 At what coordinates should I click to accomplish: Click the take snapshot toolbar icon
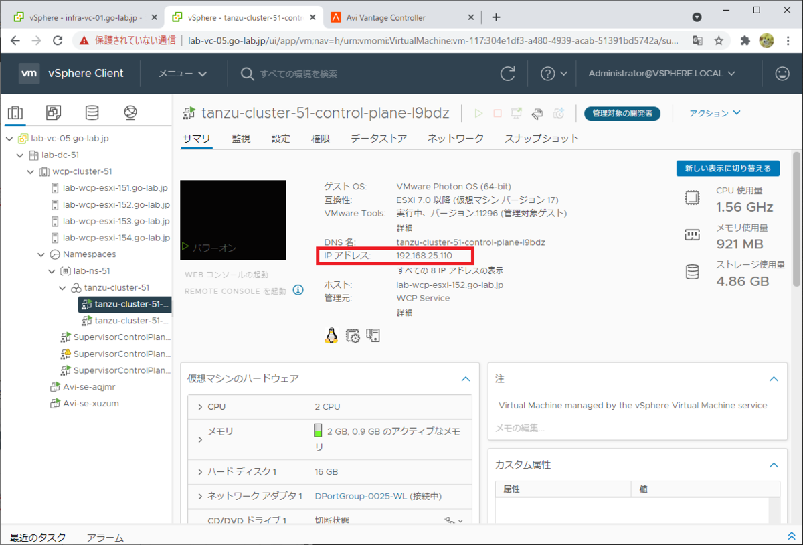[559, 113]
